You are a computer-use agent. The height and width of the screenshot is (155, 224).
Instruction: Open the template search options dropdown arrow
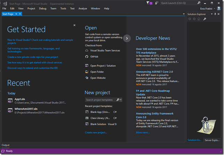tap(121, 100)
